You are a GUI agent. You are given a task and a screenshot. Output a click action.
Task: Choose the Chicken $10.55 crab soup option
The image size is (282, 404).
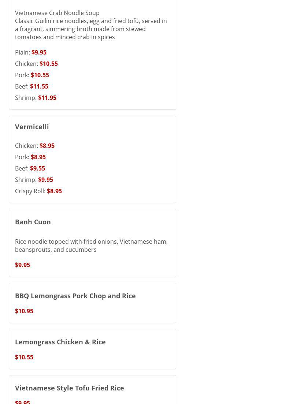tap(48, 64)
